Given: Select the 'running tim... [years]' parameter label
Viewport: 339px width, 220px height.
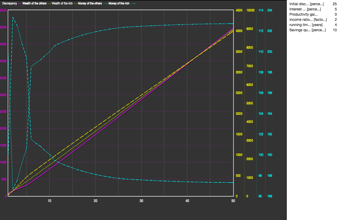Looking at the screenshot, I should [306, 25].
